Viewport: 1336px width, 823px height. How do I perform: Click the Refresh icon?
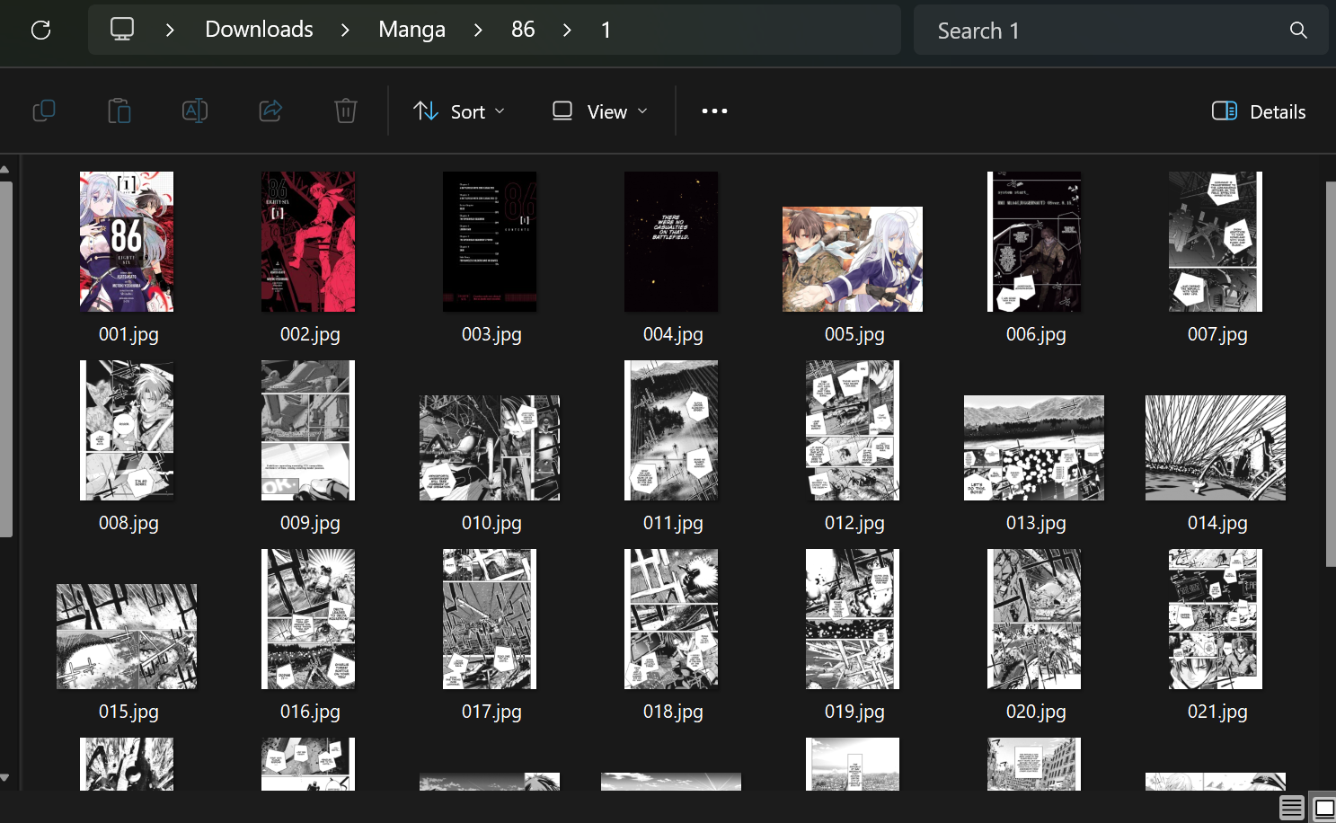coord(40,31)
